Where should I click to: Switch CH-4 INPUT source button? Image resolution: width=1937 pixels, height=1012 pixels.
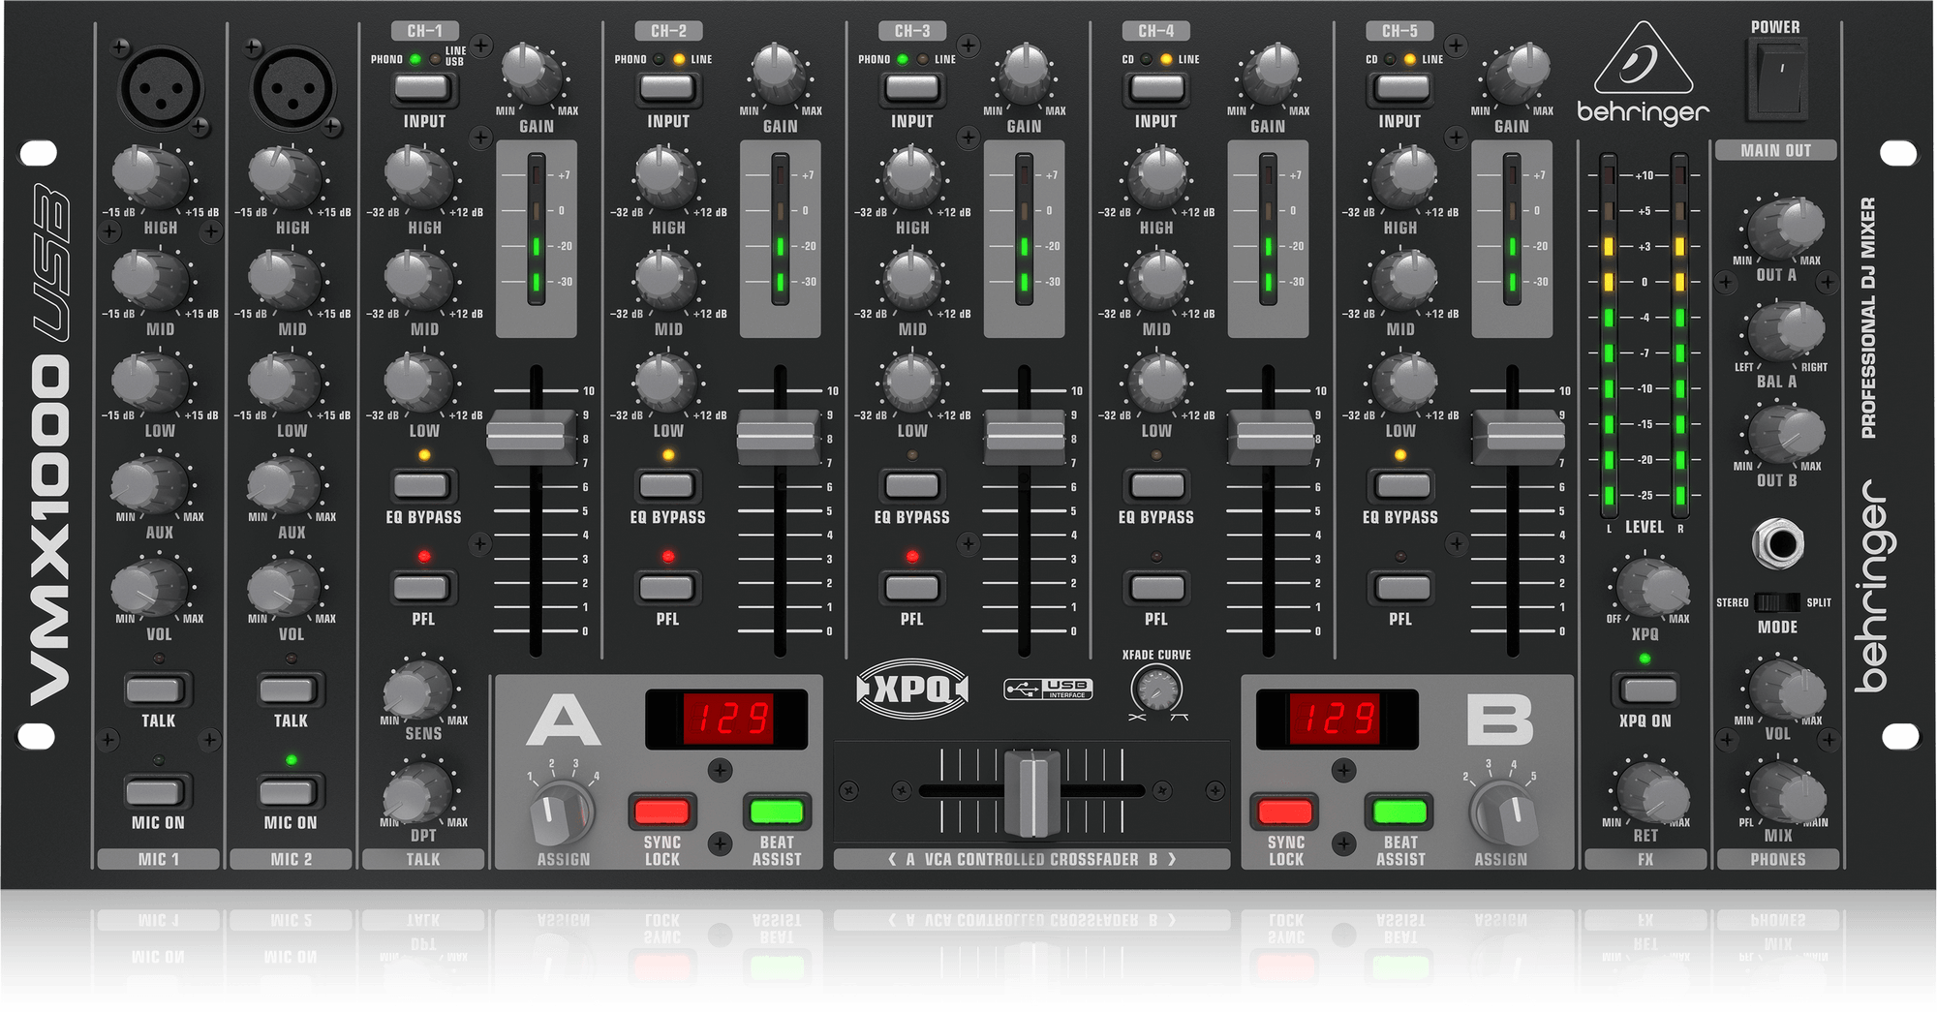pos(1156,88)
